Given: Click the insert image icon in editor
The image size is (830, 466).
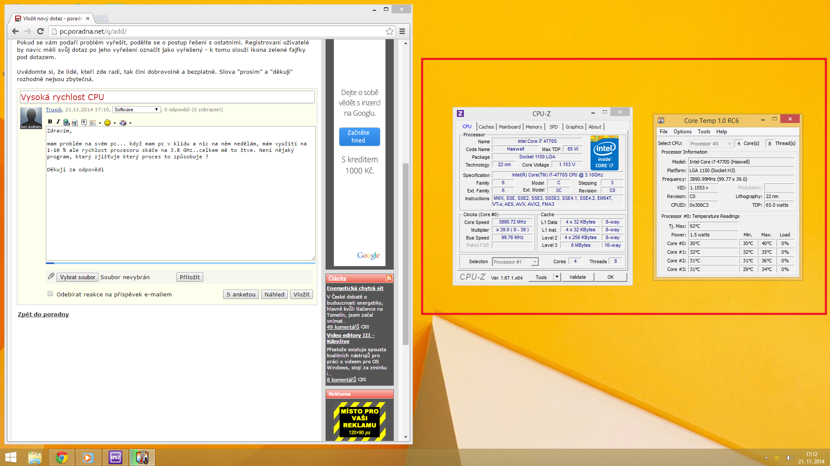Looking at the screenshot, I should click(x=75, y=123).
